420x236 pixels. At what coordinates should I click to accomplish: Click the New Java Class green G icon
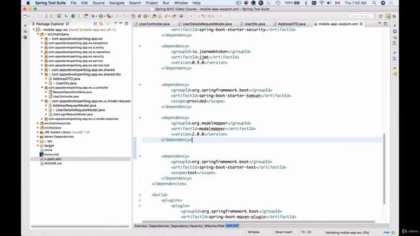click(146, 16)
